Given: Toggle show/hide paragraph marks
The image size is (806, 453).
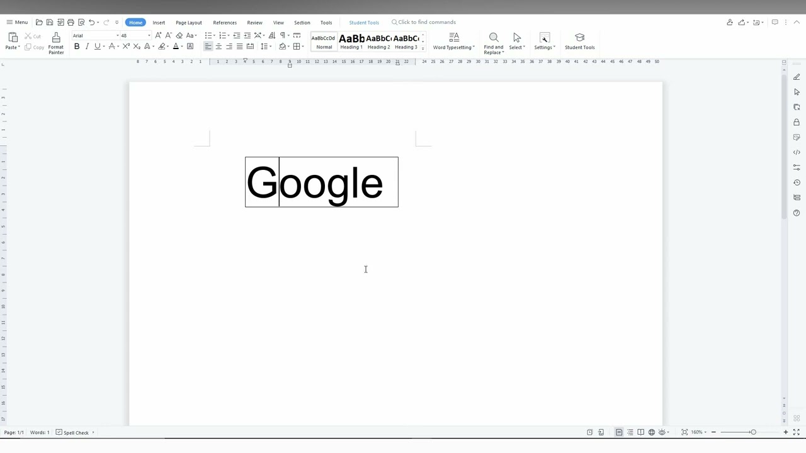Looking at the screenshot, I should click(283, 35).
